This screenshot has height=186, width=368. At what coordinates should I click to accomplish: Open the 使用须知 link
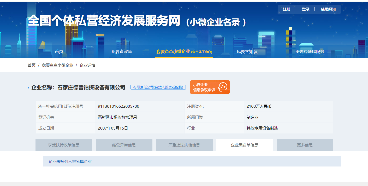[x=328, y=9]
